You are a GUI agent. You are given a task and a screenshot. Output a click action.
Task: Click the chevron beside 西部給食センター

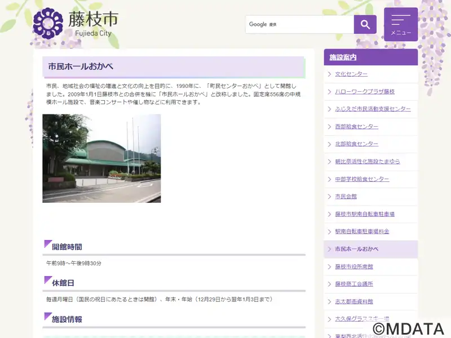click(329, 127)
